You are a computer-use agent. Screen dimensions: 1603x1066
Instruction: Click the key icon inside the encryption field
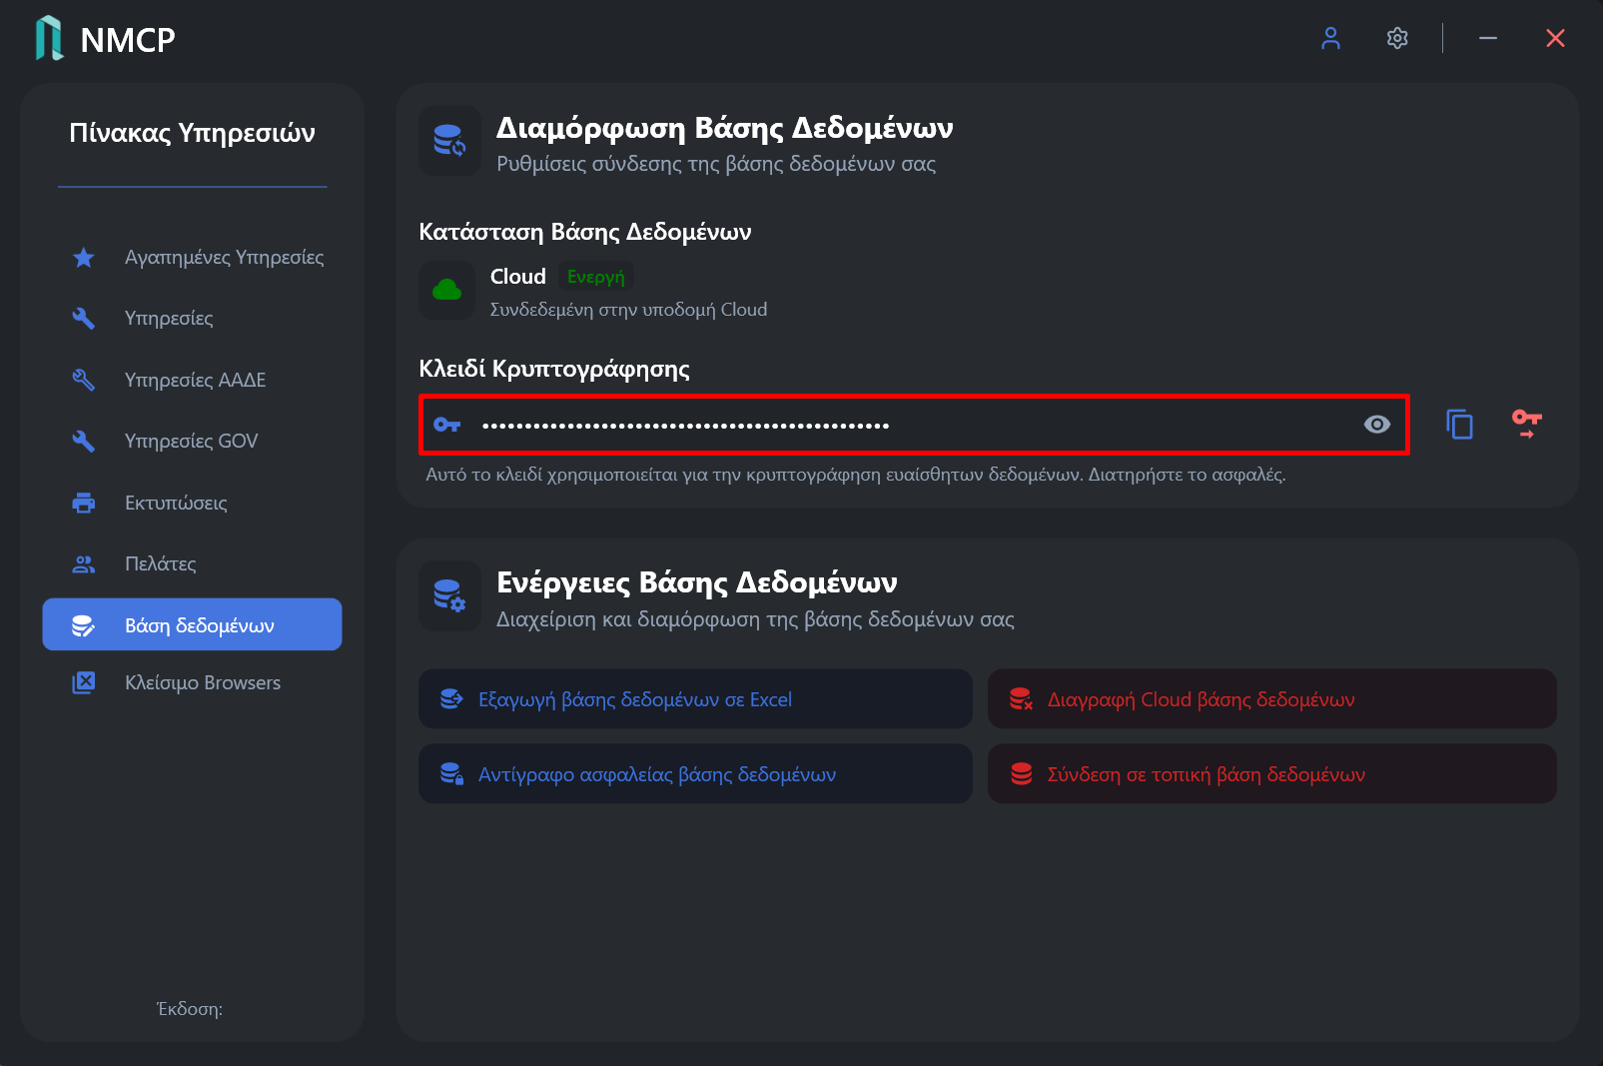click(x=446, y=425)
